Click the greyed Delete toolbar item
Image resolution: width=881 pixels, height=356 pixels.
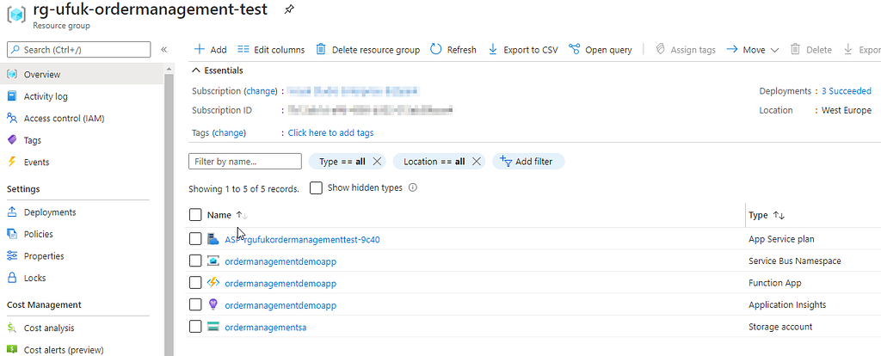[810, 49]
